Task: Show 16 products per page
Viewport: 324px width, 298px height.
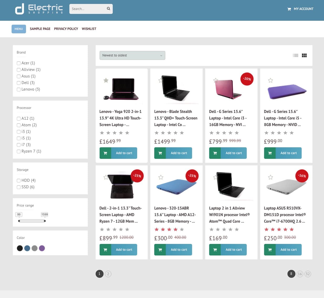Action: coord(300,274)
